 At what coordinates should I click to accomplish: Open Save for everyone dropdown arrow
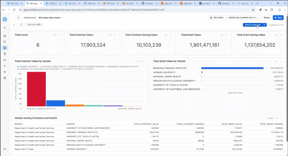pyautogui.click(x=264, y=25)
